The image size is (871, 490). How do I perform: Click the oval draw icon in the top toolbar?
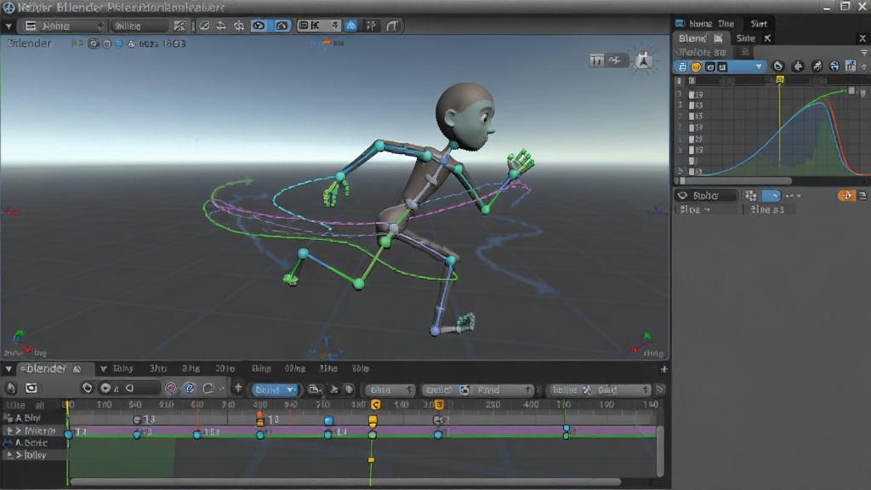coord(204,26)
